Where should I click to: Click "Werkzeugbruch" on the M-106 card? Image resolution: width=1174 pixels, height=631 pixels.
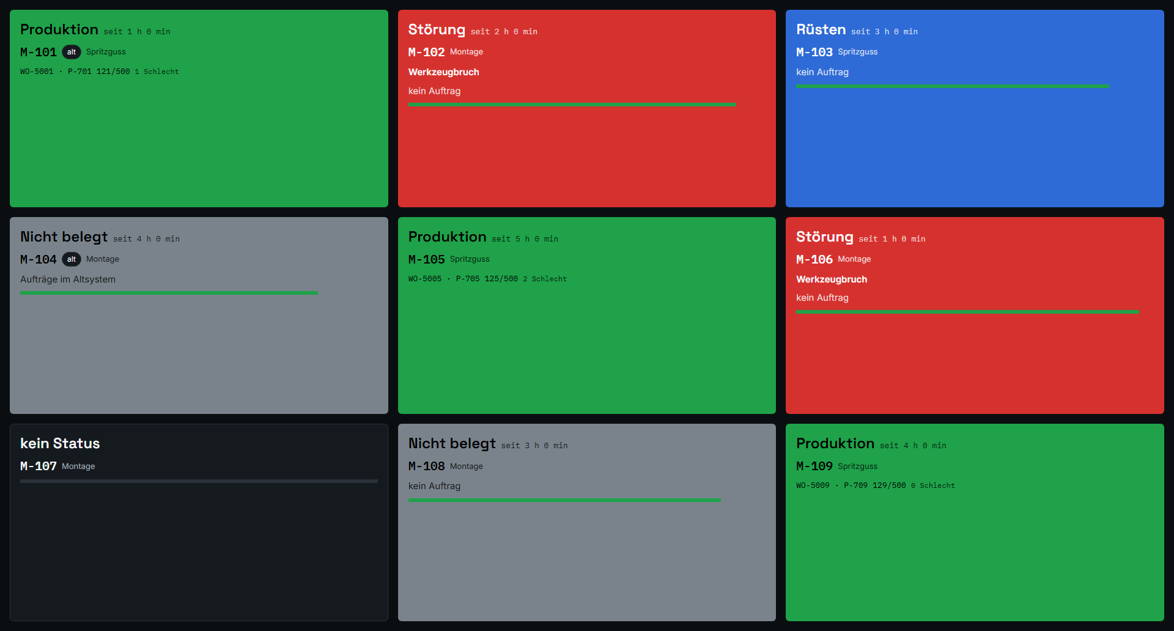[832, 279]
